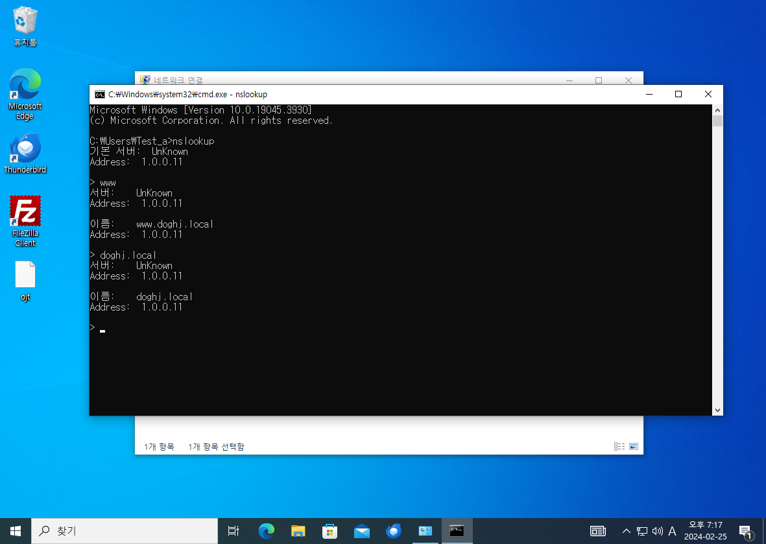The height and width of the screenshot is (544, 766).
Task: Open news and interests taskbar icon
Action: click(x=598, y=531)
